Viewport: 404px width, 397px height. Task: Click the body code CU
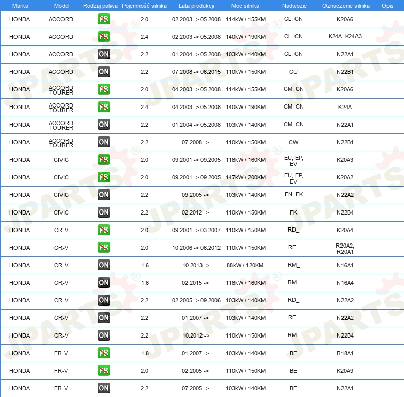point(293,72)
